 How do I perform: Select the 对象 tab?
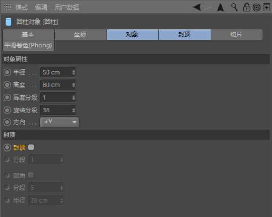click(132, 34)
